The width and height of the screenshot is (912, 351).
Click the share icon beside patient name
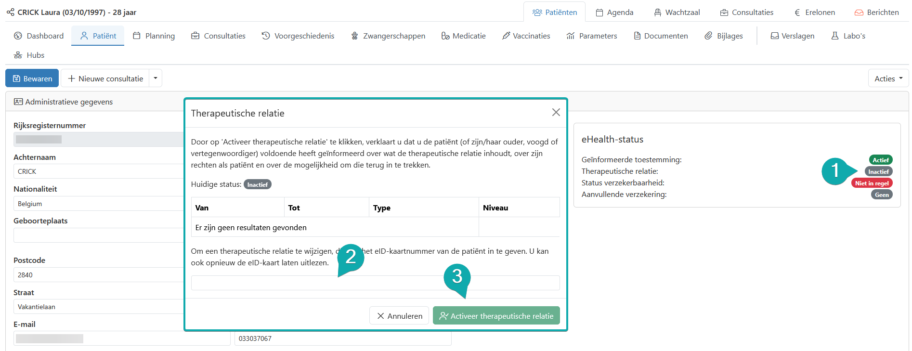pyautogui.click(x=10, y=12)
